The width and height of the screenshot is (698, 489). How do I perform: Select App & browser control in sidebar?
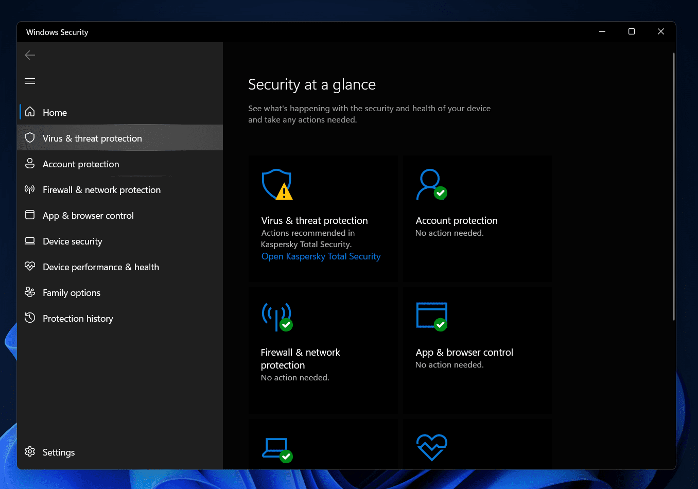(88, 215)
